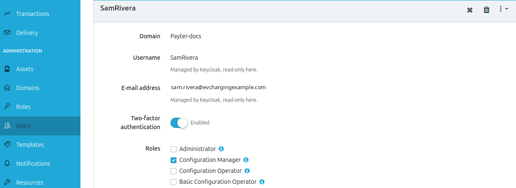The image size is (516, 188).
Task: Go to Domains page
Action: 40,88
